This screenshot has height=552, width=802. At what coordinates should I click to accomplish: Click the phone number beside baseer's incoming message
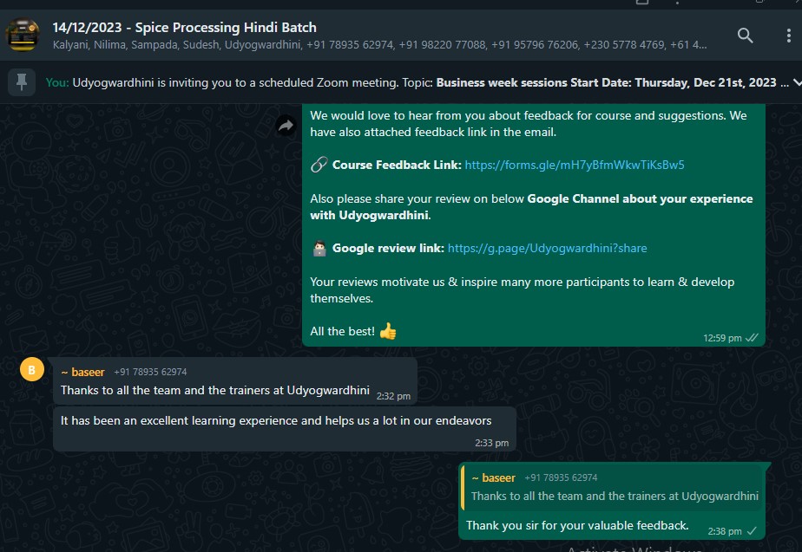(x=150, y=372)
